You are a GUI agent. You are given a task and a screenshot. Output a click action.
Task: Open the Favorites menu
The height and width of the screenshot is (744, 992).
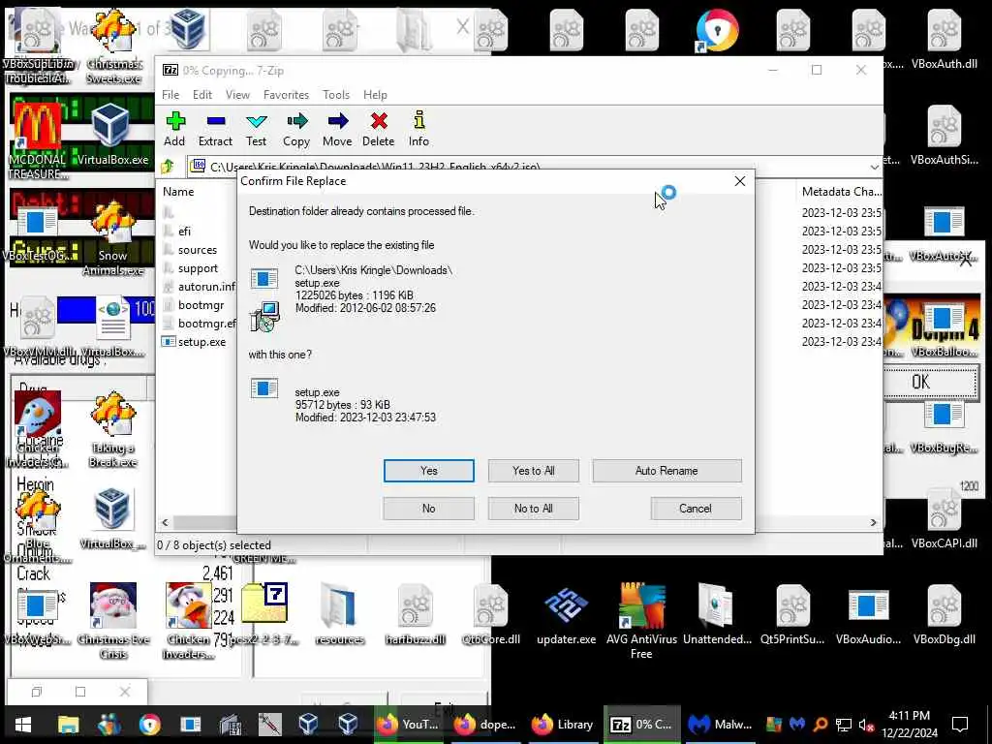(x=286, y=95)
